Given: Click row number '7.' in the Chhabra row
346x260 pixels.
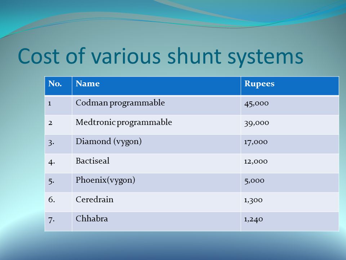Looking at the screenshot, I should (x=58, y=221).
